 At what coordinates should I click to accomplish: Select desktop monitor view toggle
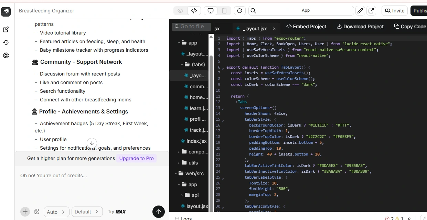(211, 11)
